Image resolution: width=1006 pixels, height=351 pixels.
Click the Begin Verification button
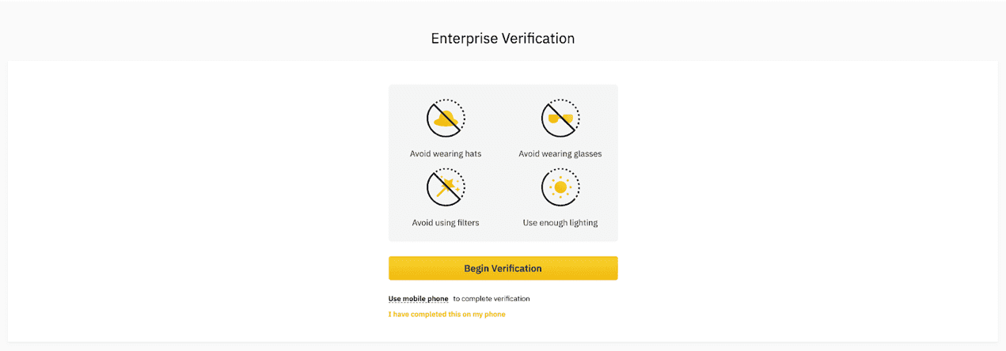(503, 268)
